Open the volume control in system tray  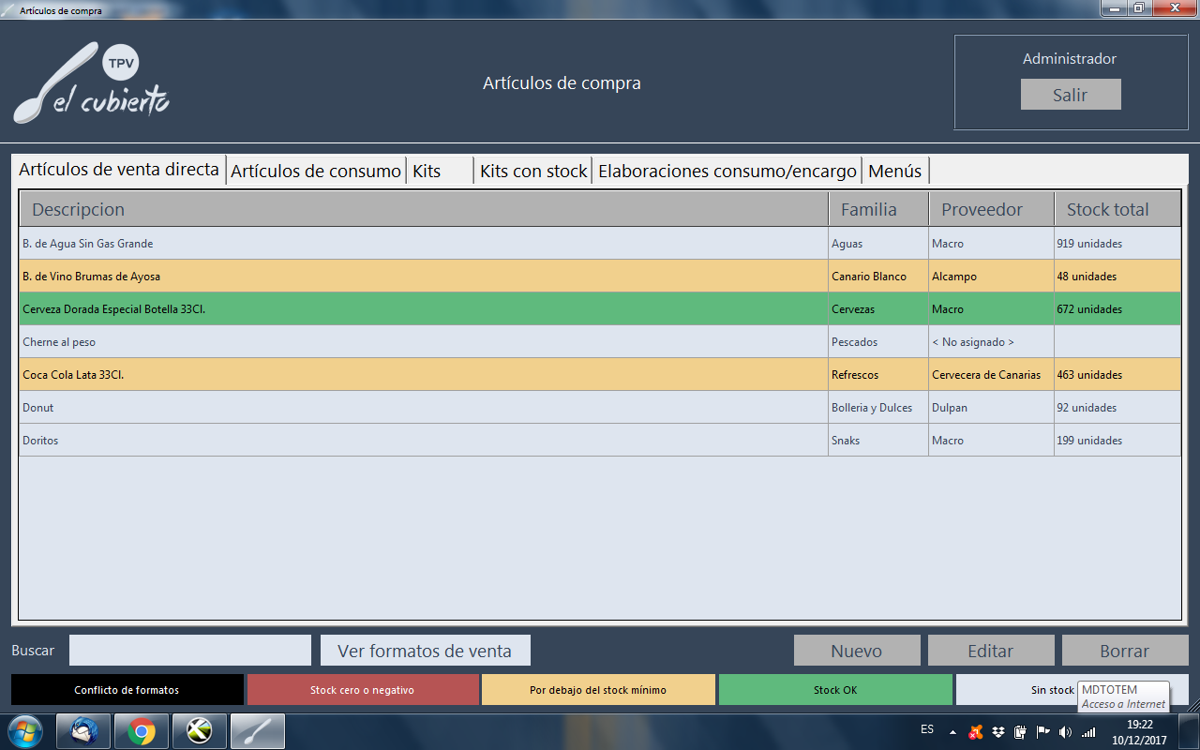(1065, 731)
